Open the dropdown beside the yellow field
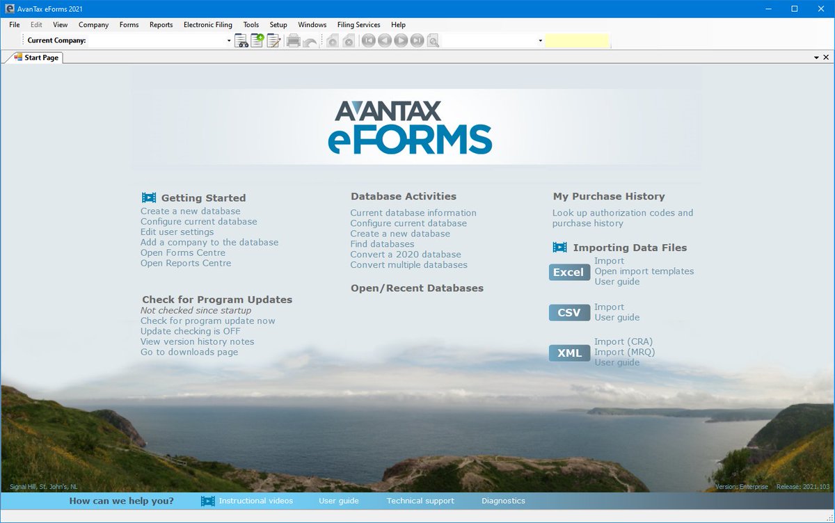 [540, 41]
